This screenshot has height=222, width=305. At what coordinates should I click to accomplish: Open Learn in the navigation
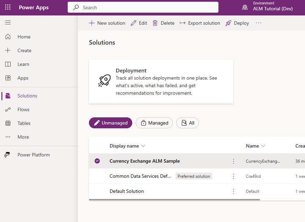pyautogui.click(x=23, y=65)
